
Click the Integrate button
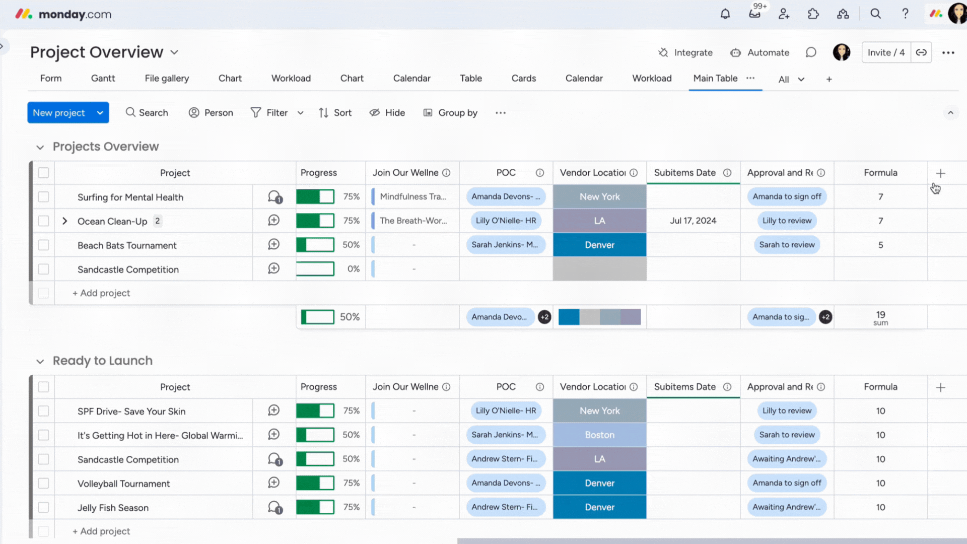click(x=685, y=52)
